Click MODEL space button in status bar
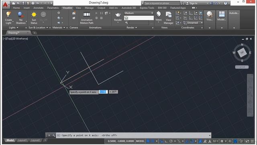 (140, 141)
